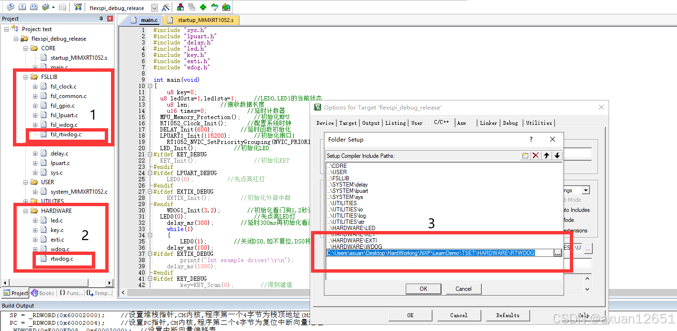Open the Batch Build dropdown arrow
677x331 pixels.
53,8
